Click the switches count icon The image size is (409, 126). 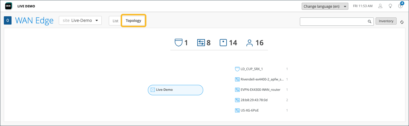coord(201,43)
